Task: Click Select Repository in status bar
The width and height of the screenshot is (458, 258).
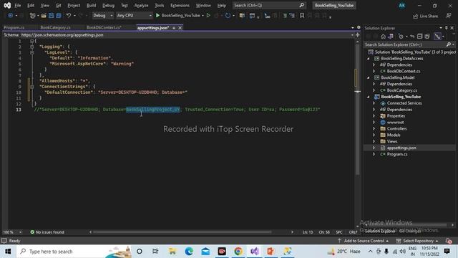Action: pyautogui.click(x=418, y=241)
